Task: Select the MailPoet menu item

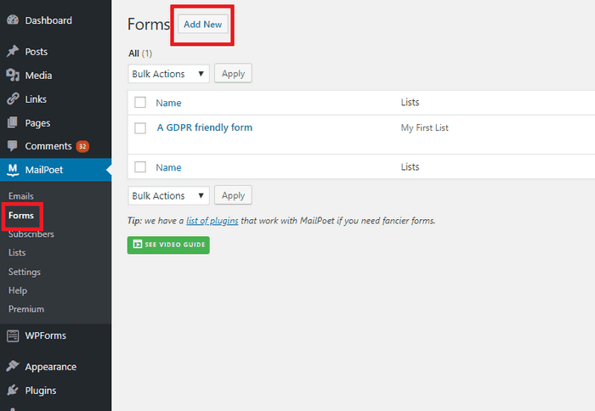Action: point(56,170)
